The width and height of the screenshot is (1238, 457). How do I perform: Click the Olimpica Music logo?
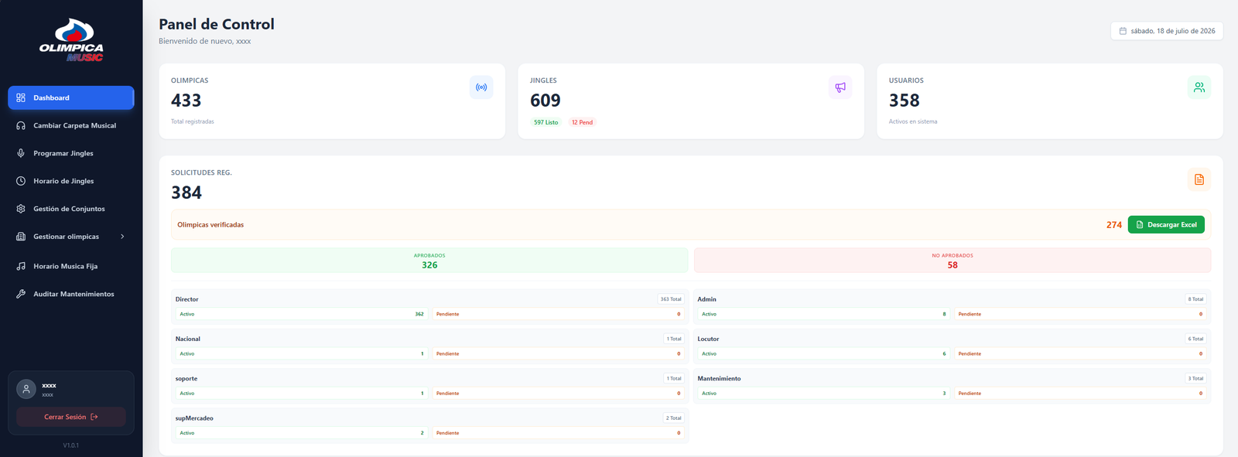click(x=71, y=40)
